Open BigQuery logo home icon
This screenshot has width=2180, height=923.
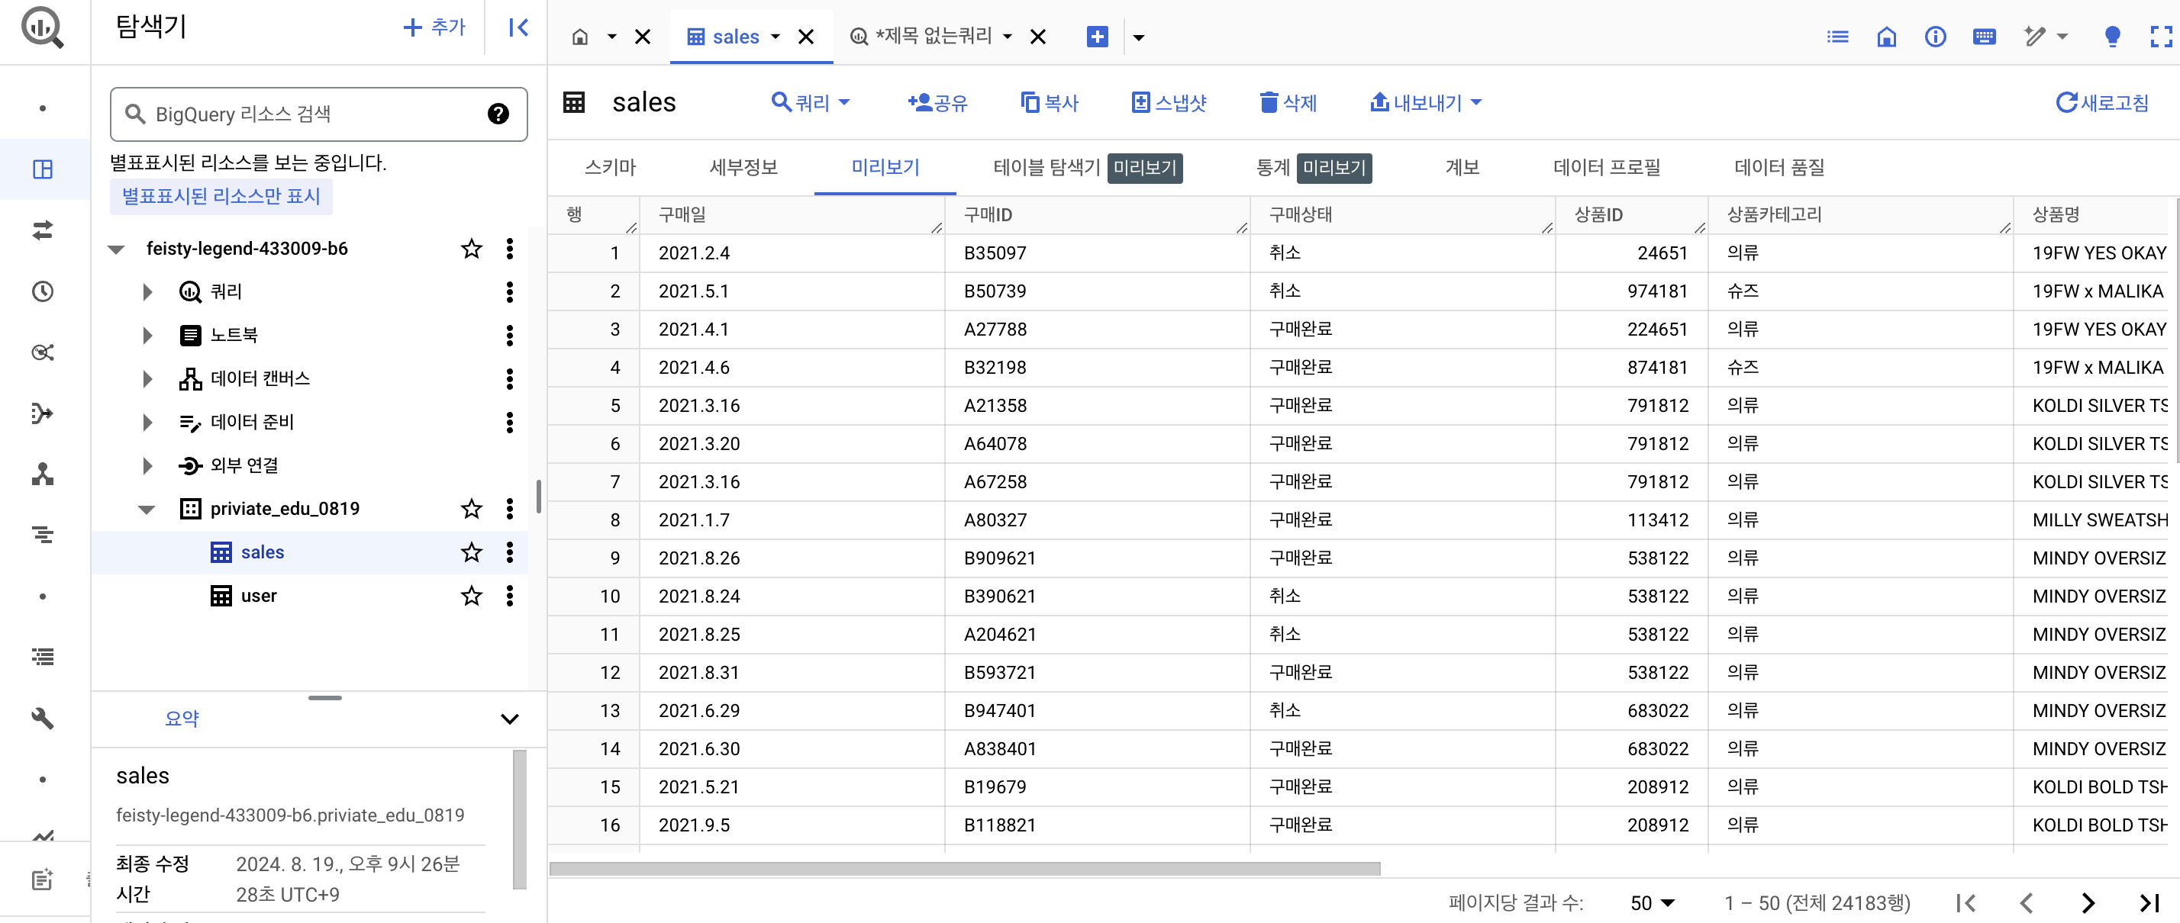click(42, 28)
